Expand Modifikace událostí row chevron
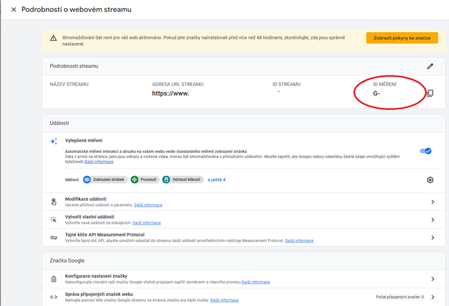The image size is (449, 306). 432,202
